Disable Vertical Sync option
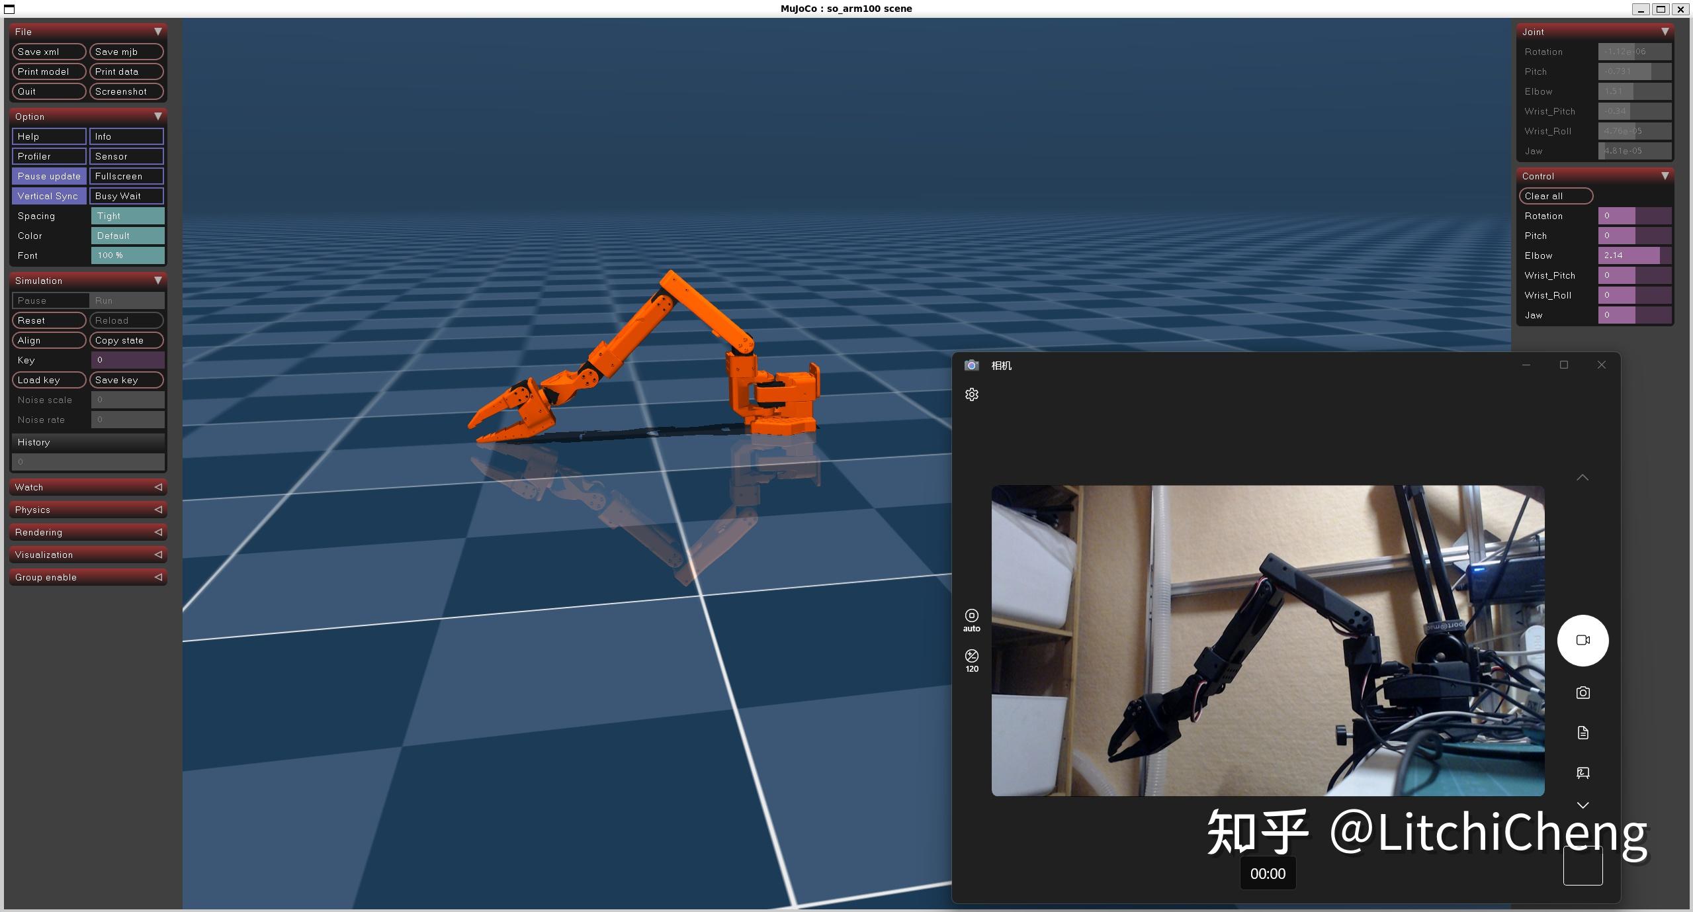1693x912 pixels. tap(49, 196)
